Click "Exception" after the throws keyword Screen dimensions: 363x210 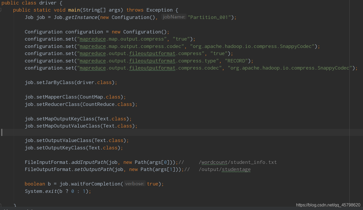[159, 10]
